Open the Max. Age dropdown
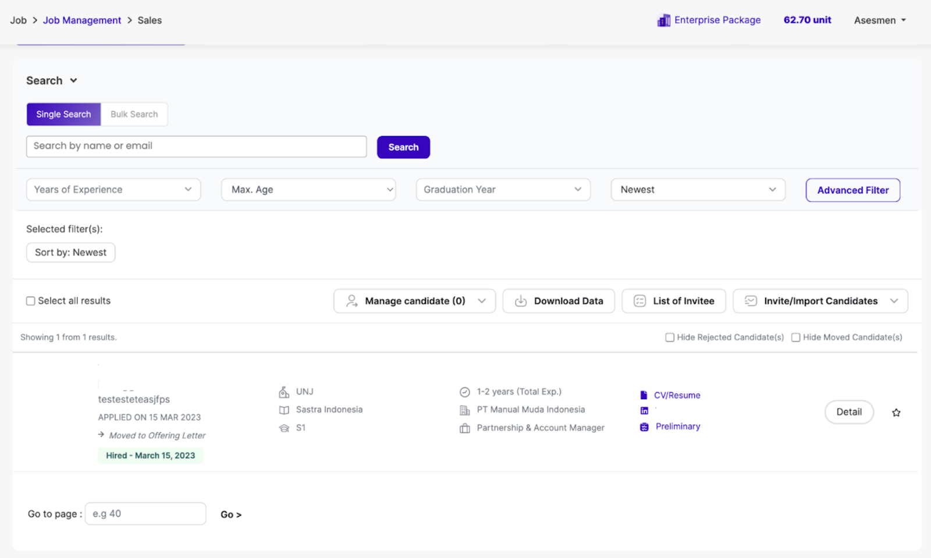Image resolution: width=931 pixels, height=558 pixels. click(308, 190)
